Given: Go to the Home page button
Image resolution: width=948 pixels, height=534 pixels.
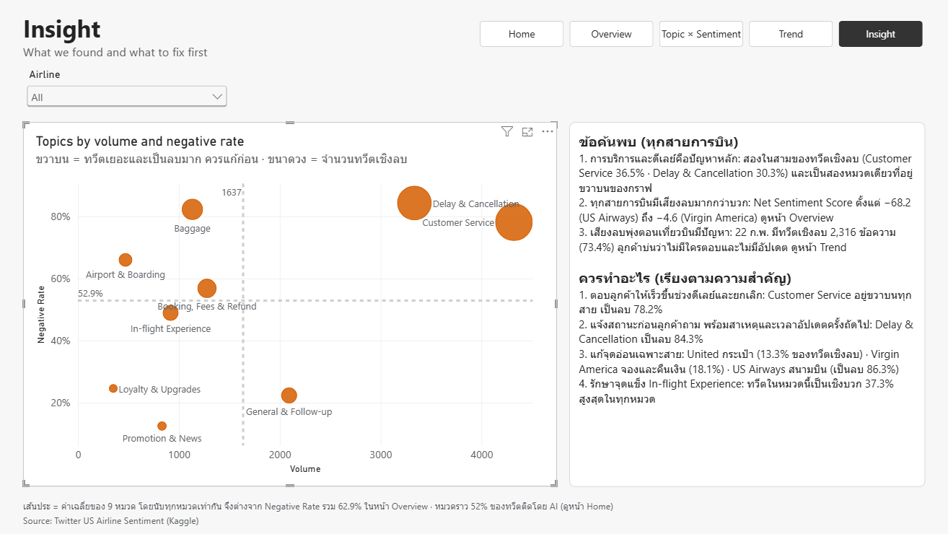Looking at the screenshot, I should click(522, 34).
